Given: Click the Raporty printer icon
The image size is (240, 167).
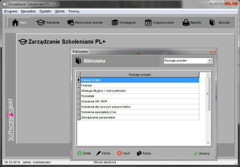Looking at the screenshot, I should pos(186,22).
